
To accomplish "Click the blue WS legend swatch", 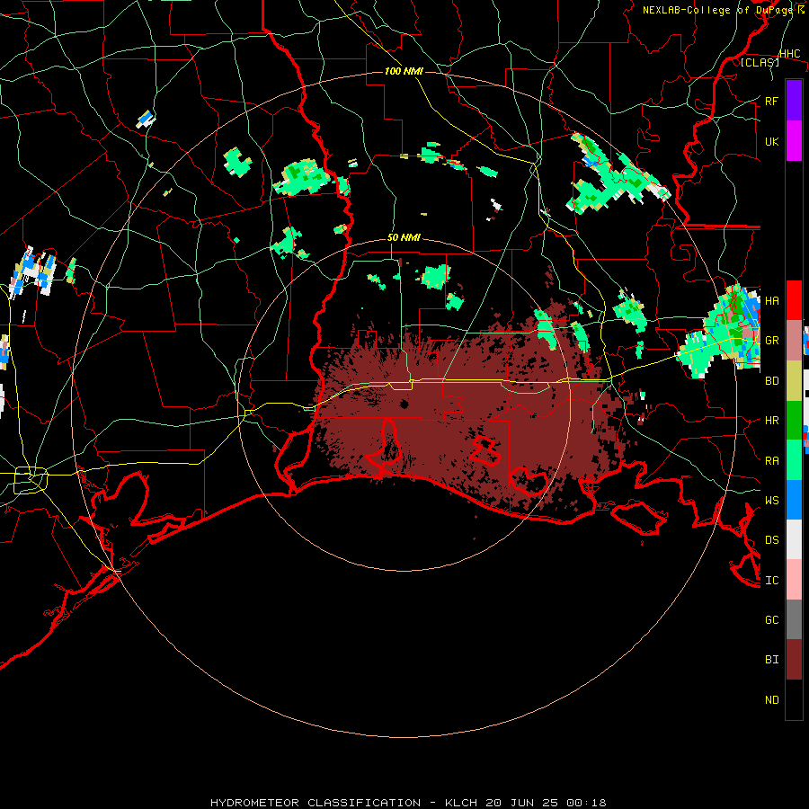I will (794, 500).
